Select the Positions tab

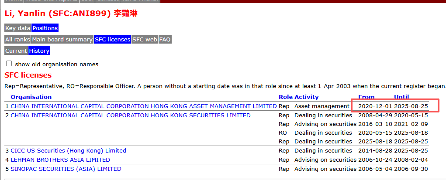point(45,28)
